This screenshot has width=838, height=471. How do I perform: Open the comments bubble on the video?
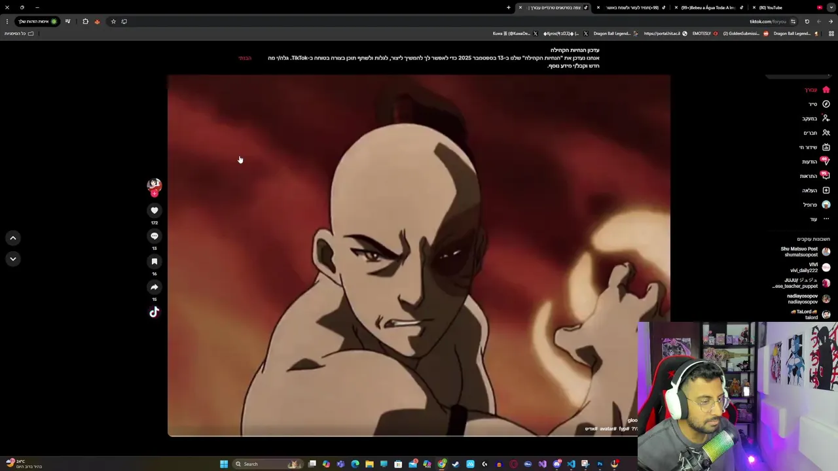(155, 235)
